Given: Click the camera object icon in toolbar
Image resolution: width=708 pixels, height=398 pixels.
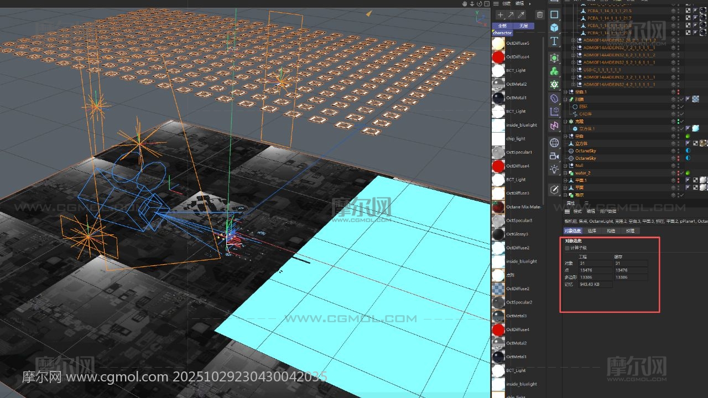Looking at the screenshot, I should pos(554,156).
